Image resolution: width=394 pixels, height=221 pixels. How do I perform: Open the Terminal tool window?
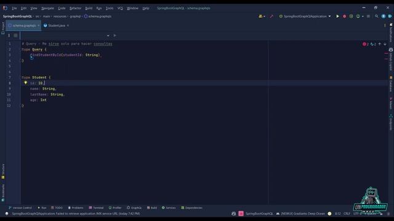tap(96, 207)
